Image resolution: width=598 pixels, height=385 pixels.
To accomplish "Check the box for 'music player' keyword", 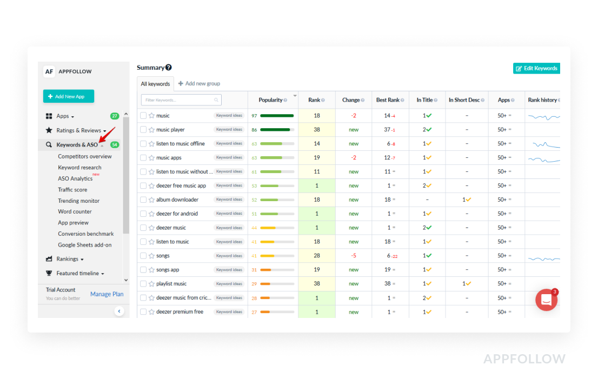I will [x=143, y=130].
